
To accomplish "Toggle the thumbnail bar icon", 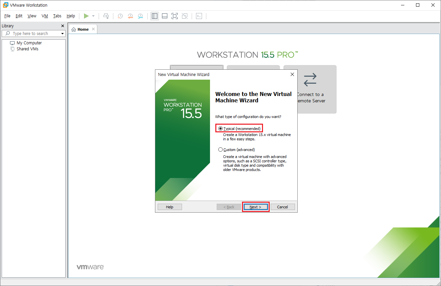I will (x=164, y=16).
